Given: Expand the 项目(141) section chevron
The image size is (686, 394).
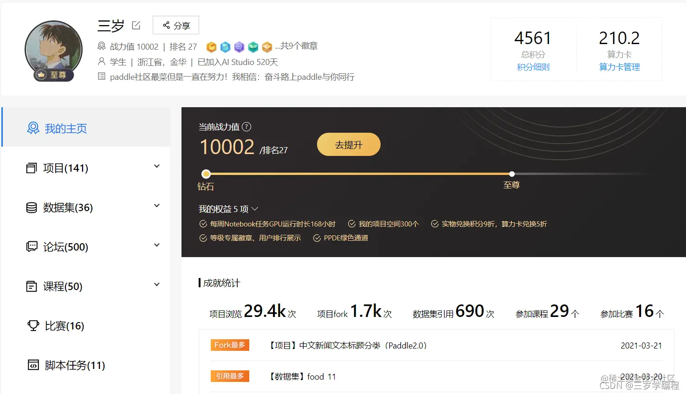Looking at the screenshot, I should pos(157,166).
